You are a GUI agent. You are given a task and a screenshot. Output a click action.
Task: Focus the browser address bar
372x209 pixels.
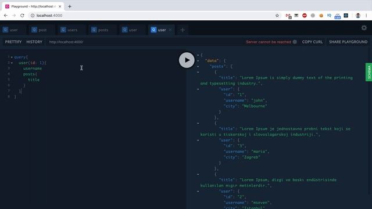[x=154, y=16]
